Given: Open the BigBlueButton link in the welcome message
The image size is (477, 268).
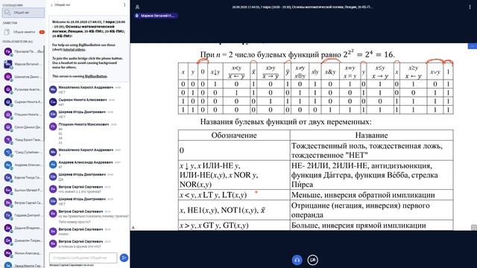Looking at the screenshot, I should click(96, 76).
